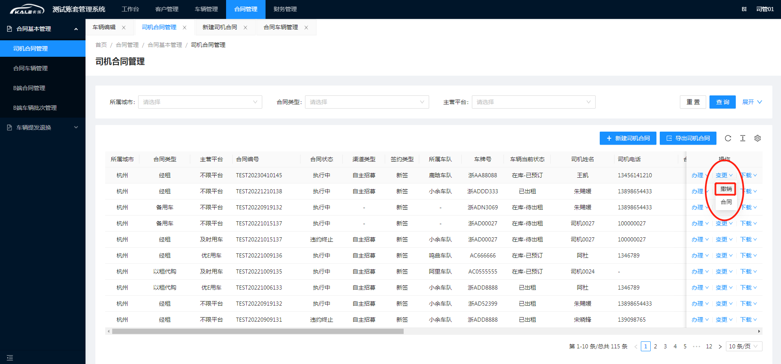Click contract number TEST20221210138
781x364 pixels.
tap(259, 191)
